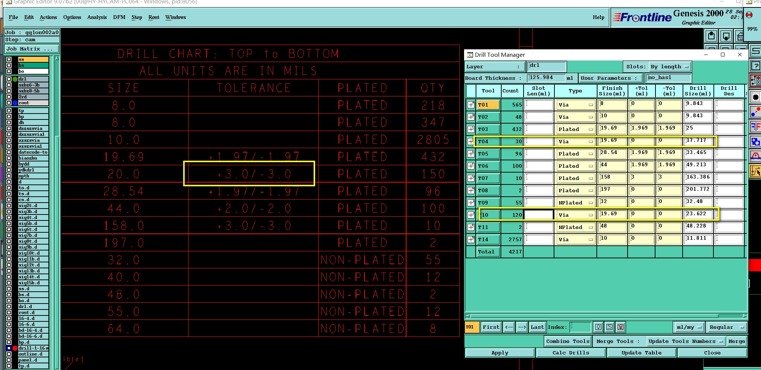The image size is (761, 370).
Task: Click the lightbulb icon beside the Index field
Action: click(598, 327)
